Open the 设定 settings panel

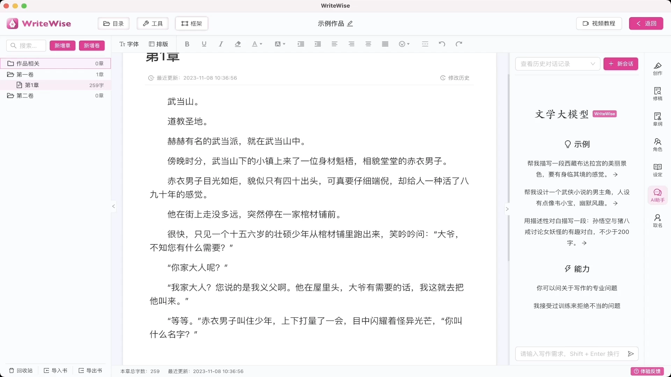click(x=657, y=170)
